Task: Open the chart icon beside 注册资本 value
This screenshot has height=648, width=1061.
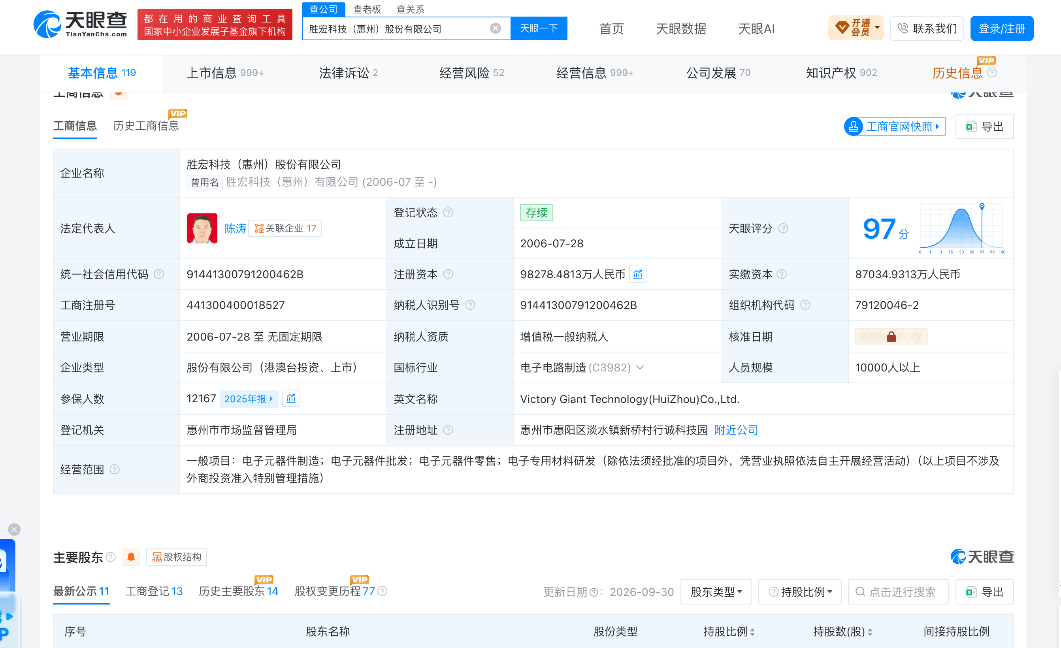Action: [638, 274]
